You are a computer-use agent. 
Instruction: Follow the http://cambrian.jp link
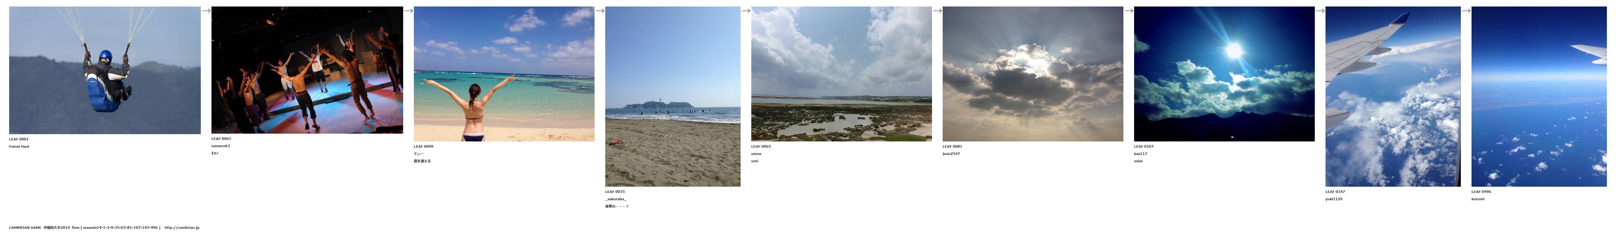coord(182,228)
